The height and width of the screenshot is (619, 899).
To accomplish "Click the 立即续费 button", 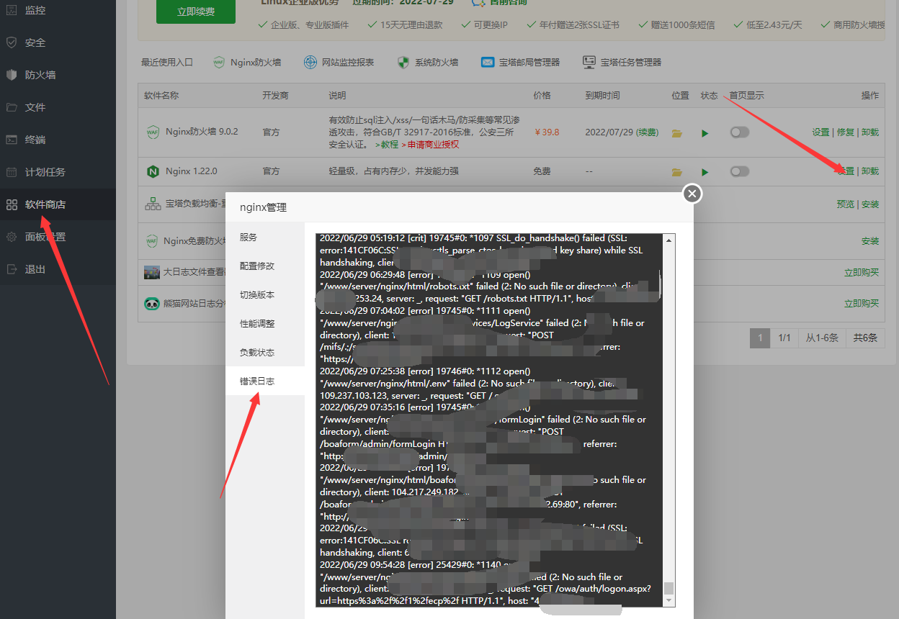I will (196, 12).
